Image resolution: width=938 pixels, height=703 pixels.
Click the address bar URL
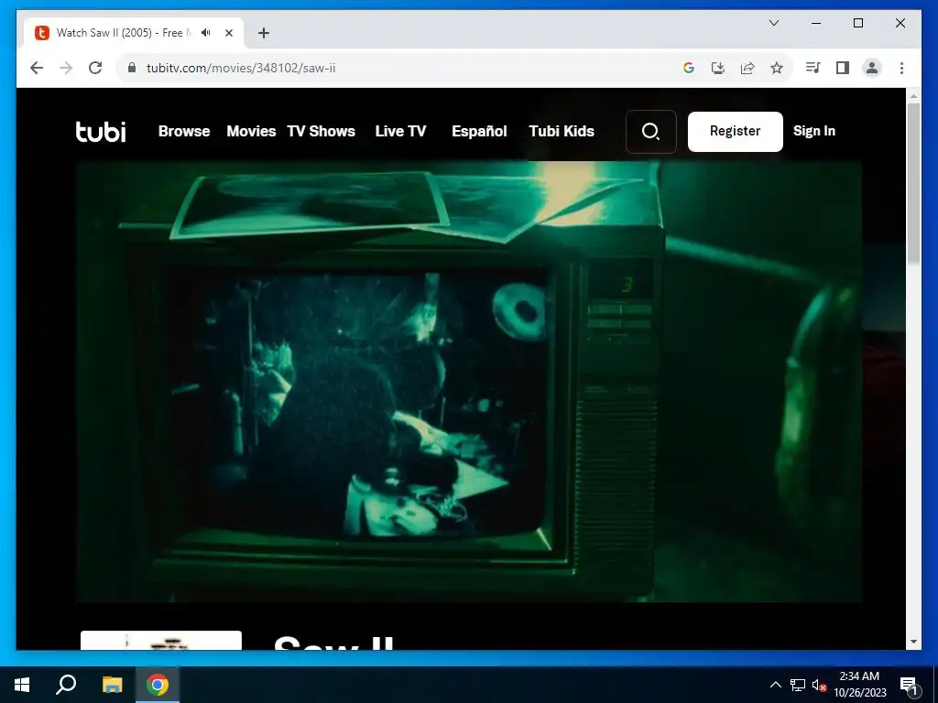[241, 68]
